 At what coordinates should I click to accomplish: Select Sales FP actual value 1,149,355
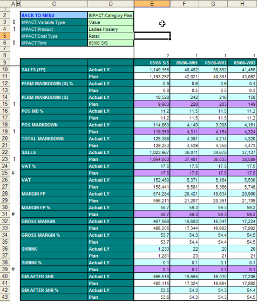pos(152,70)
